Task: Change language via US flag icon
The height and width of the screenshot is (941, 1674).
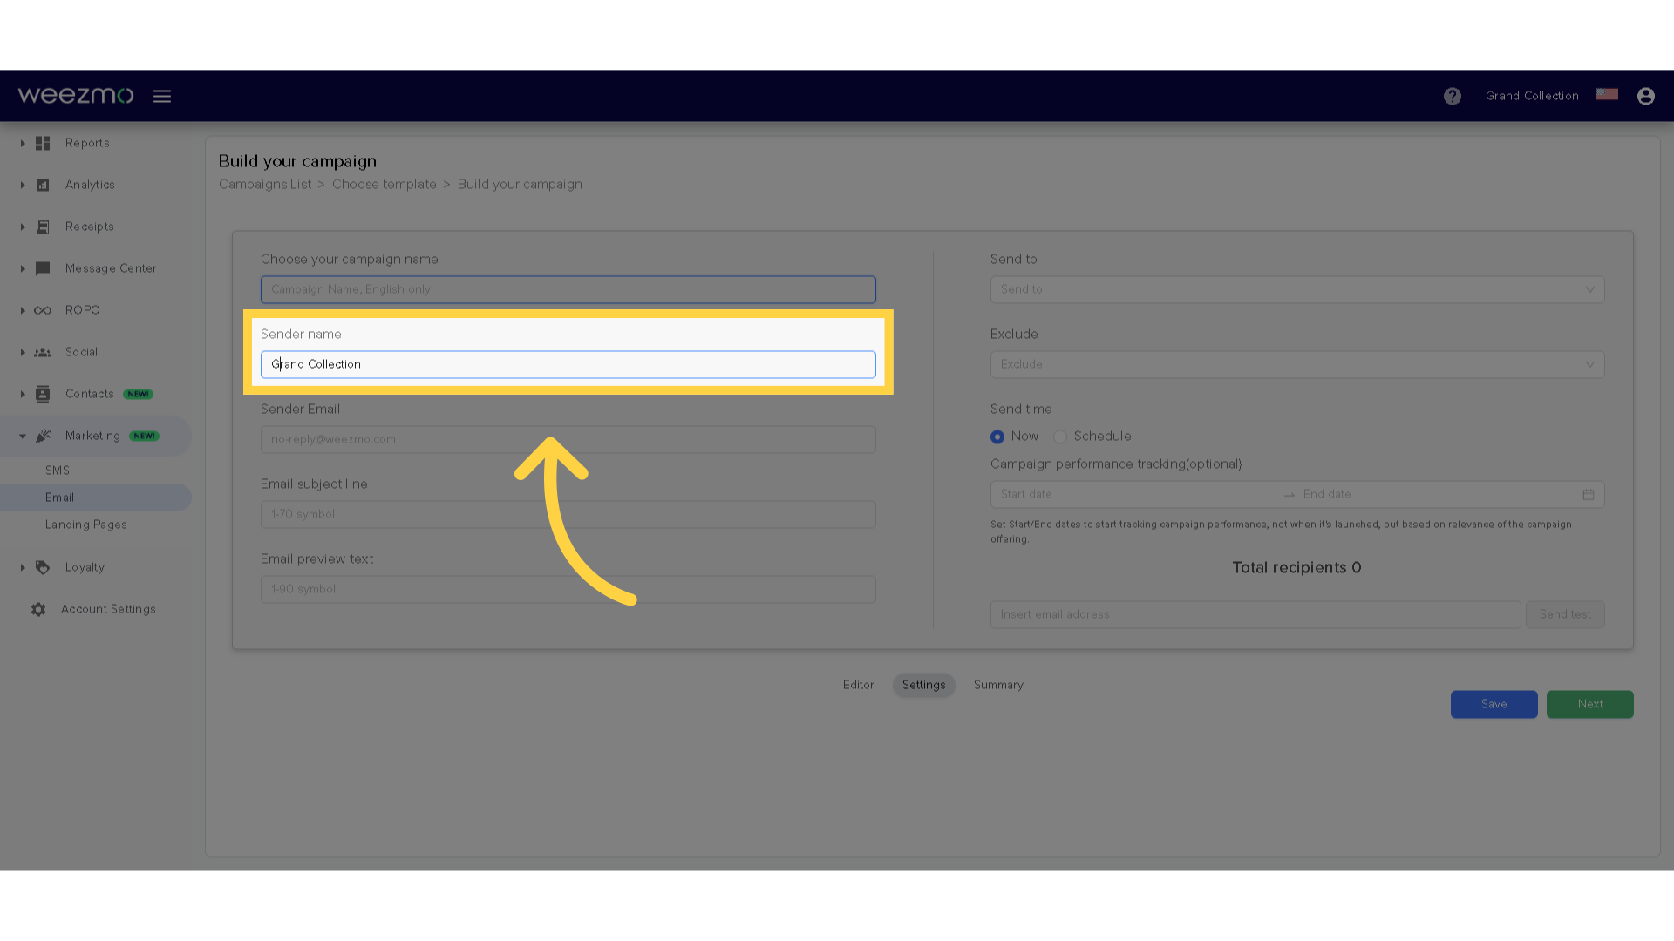Action: tap(1607, 94)
